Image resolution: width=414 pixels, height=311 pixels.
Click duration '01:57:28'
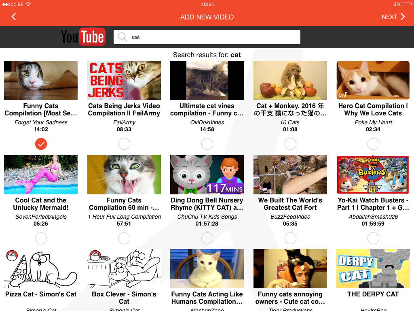207,224
